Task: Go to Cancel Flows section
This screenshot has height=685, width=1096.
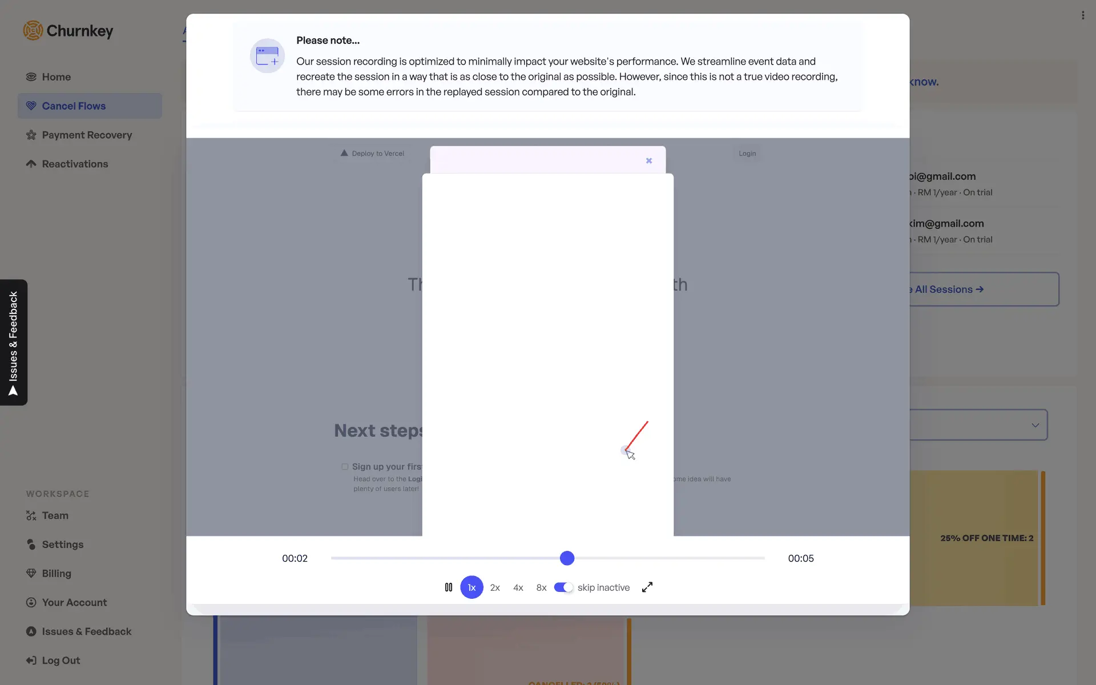Action: 74,106
